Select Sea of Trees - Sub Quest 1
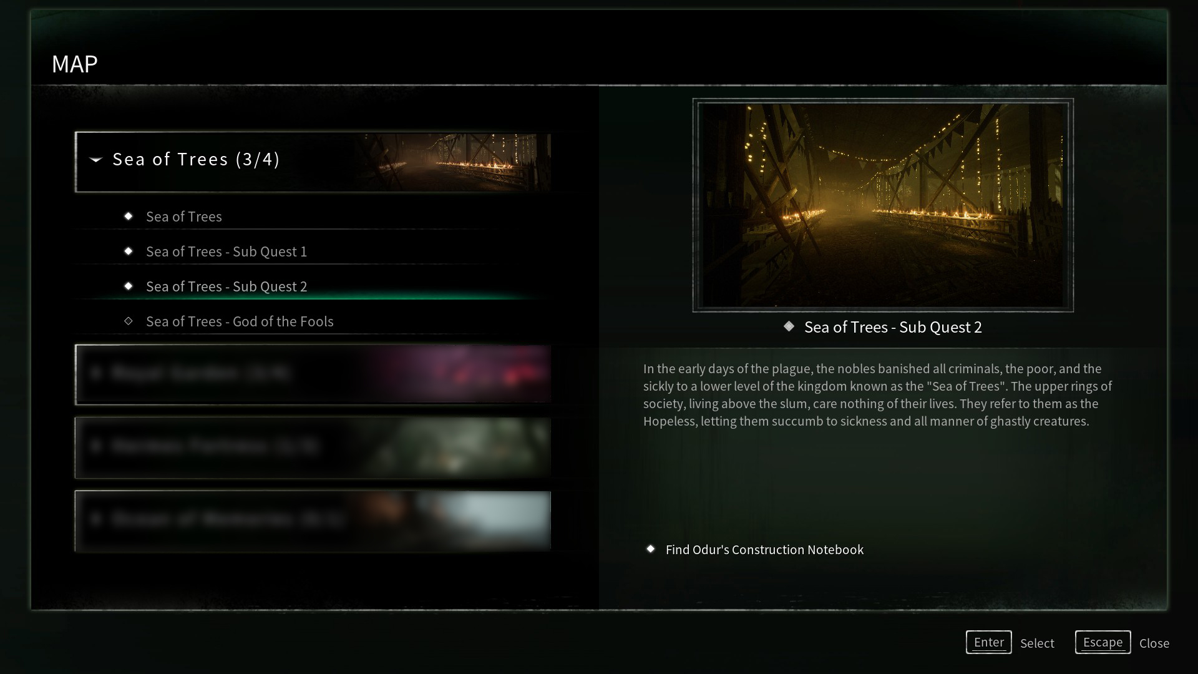This screenshot has height=674, width=1198. [x=226, y=252]
